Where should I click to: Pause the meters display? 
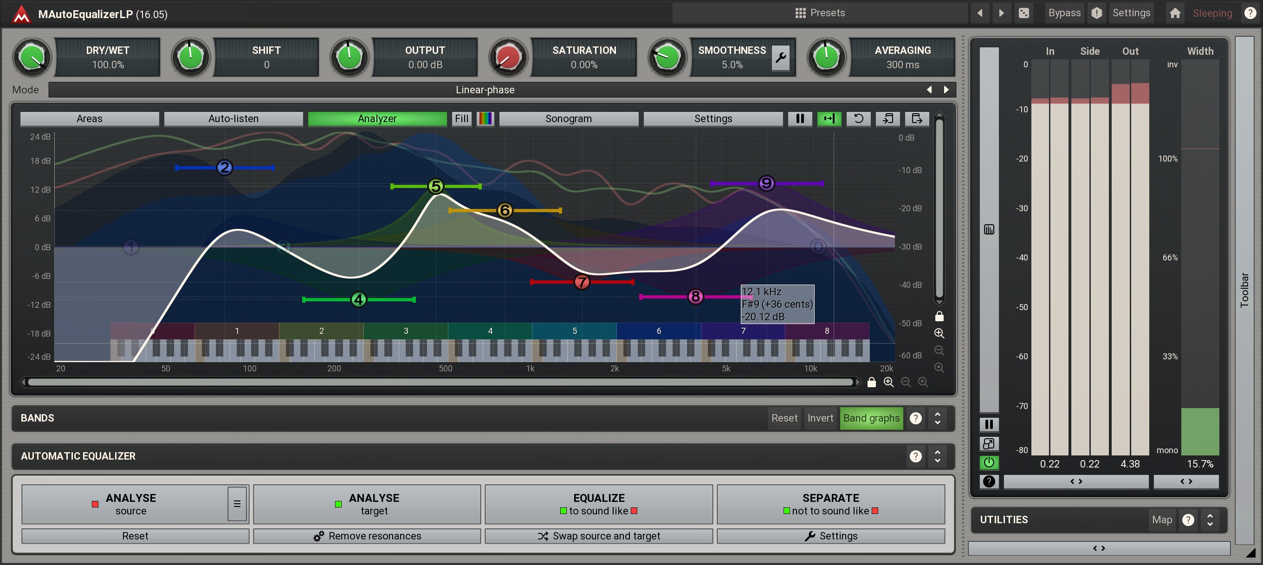pos(988,425)
